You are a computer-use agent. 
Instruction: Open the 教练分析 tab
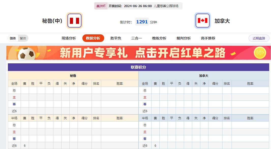pos(159,38)
